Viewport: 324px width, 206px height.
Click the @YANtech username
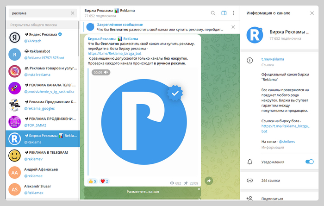coord(33,41)
